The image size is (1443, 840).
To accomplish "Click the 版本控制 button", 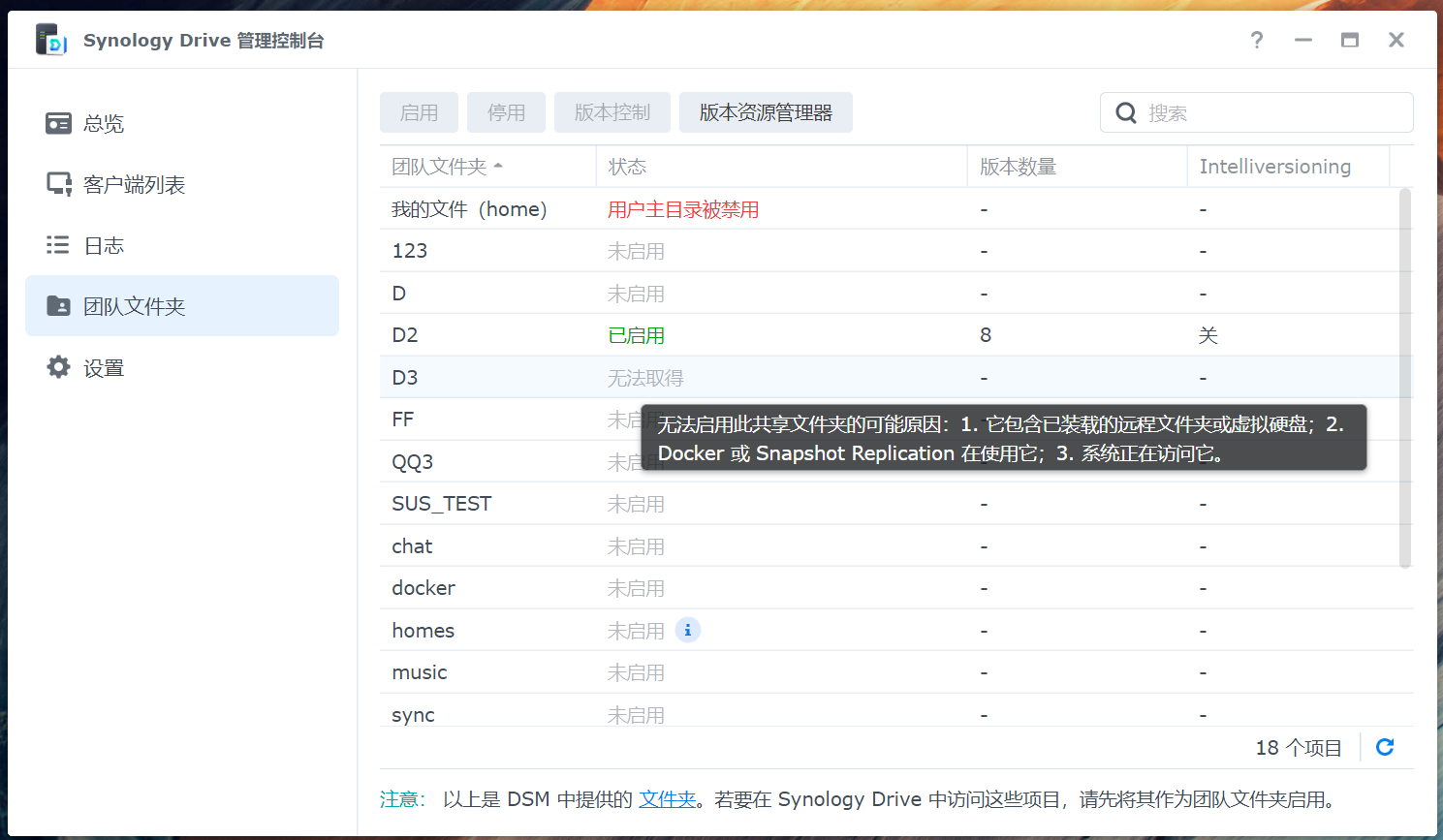I will 612,112.
